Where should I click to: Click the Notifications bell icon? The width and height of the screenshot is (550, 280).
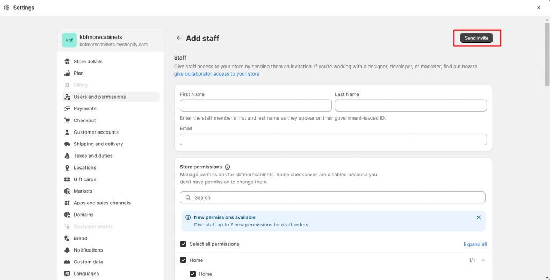pos(67,250)
